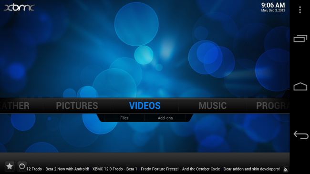Open the Android three-dot overflow menu
Viewport: 310px width, 174px height.
pos(300,10)
